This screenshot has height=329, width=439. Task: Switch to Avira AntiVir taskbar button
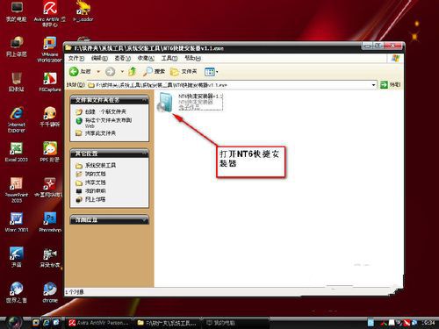[x=98, y=323]
